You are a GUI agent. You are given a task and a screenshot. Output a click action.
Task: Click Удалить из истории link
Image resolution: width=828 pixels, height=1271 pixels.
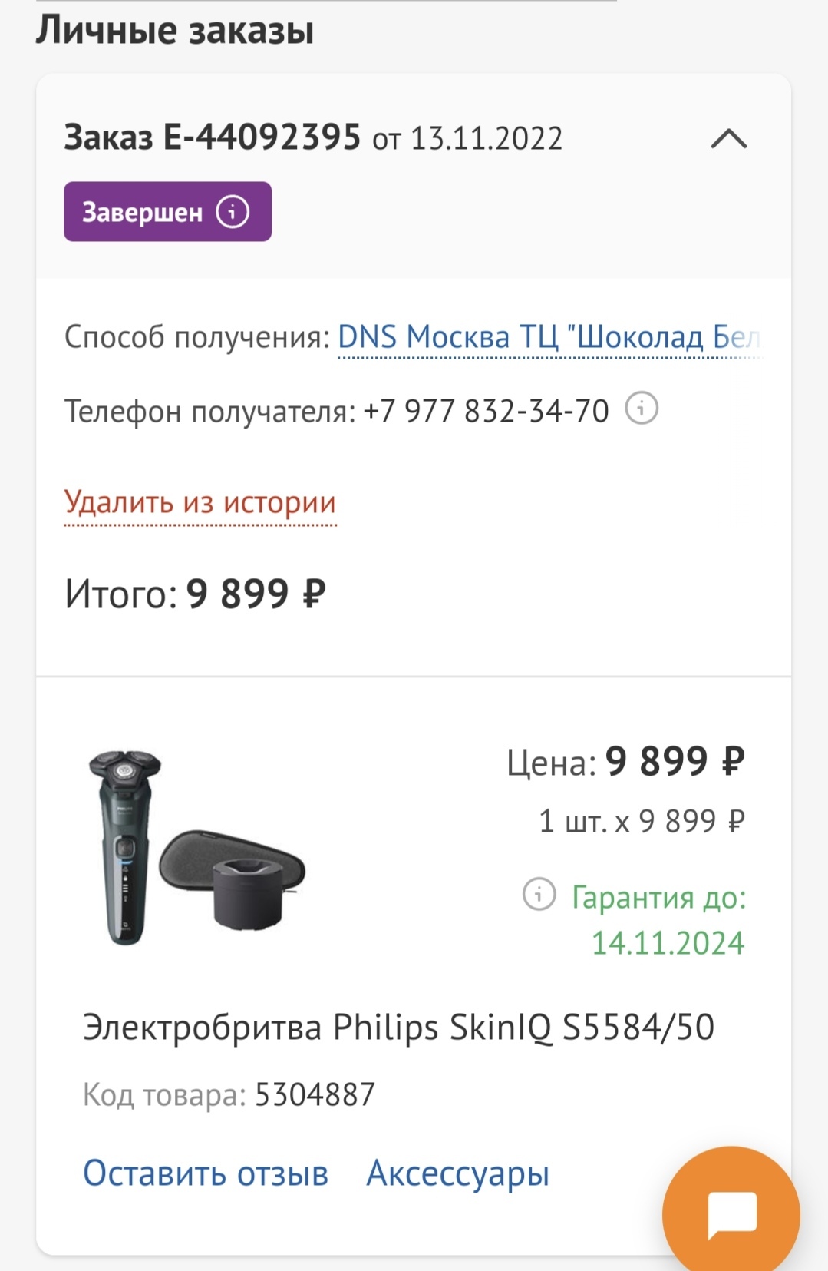(x=200, y=503)
